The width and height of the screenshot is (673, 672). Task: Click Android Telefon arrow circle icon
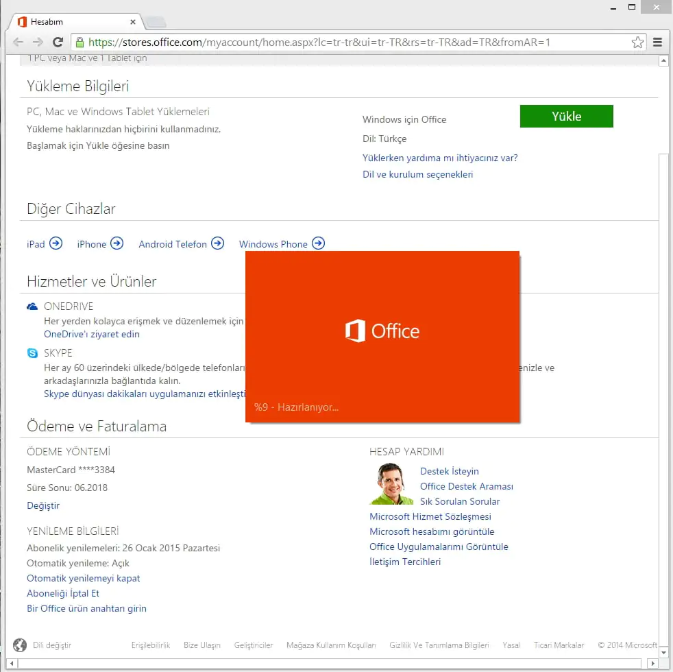click(218, 243)
